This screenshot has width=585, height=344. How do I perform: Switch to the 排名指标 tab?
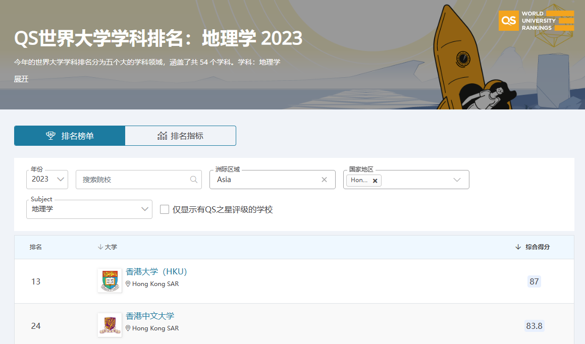pos(180,136)
